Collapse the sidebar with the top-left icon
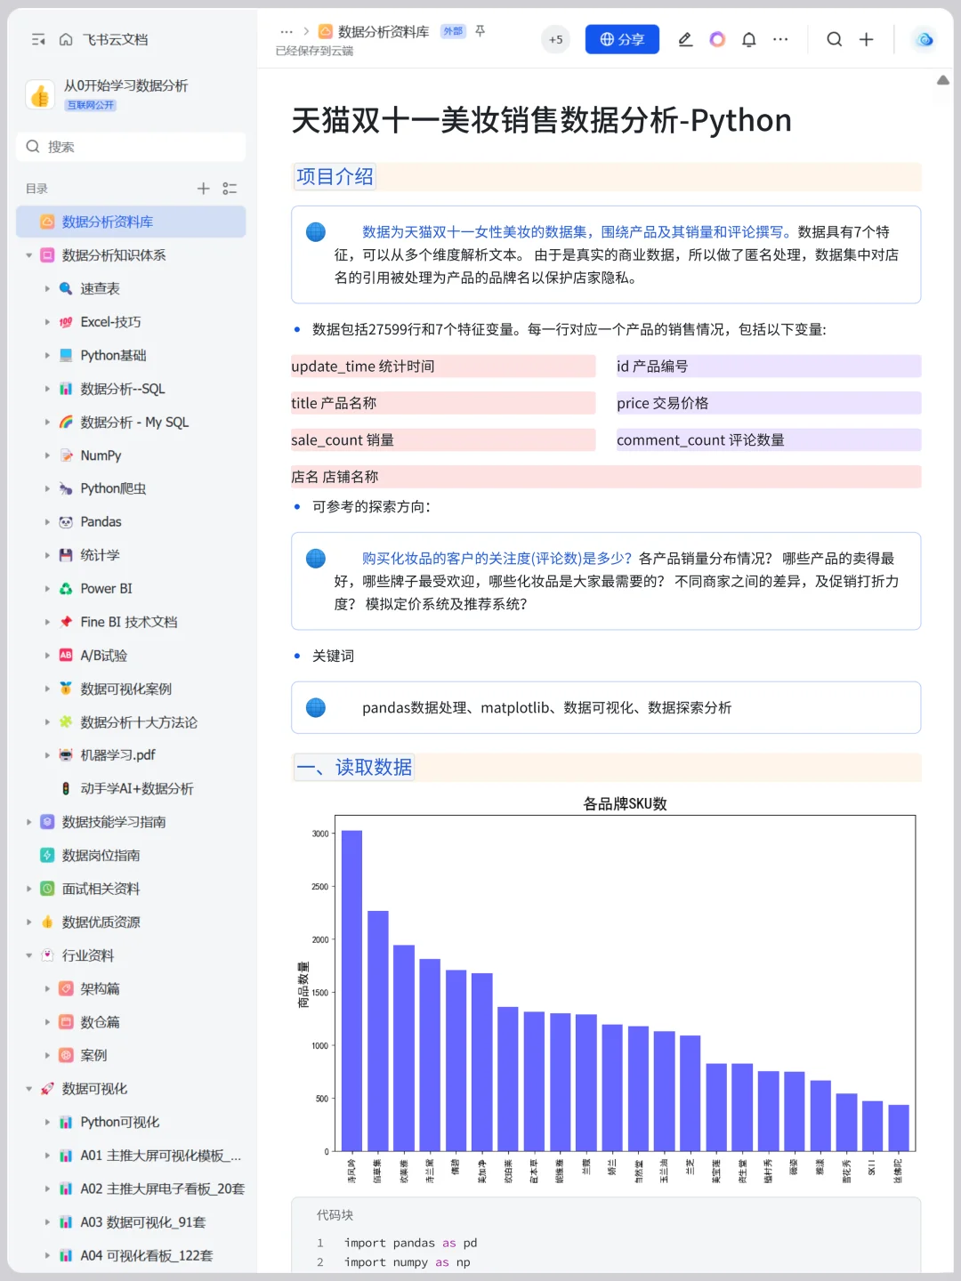 tap(38, 39)
